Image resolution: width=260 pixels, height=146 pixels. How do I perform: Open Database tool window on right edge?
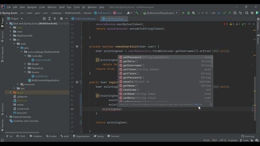pos(258,24)
